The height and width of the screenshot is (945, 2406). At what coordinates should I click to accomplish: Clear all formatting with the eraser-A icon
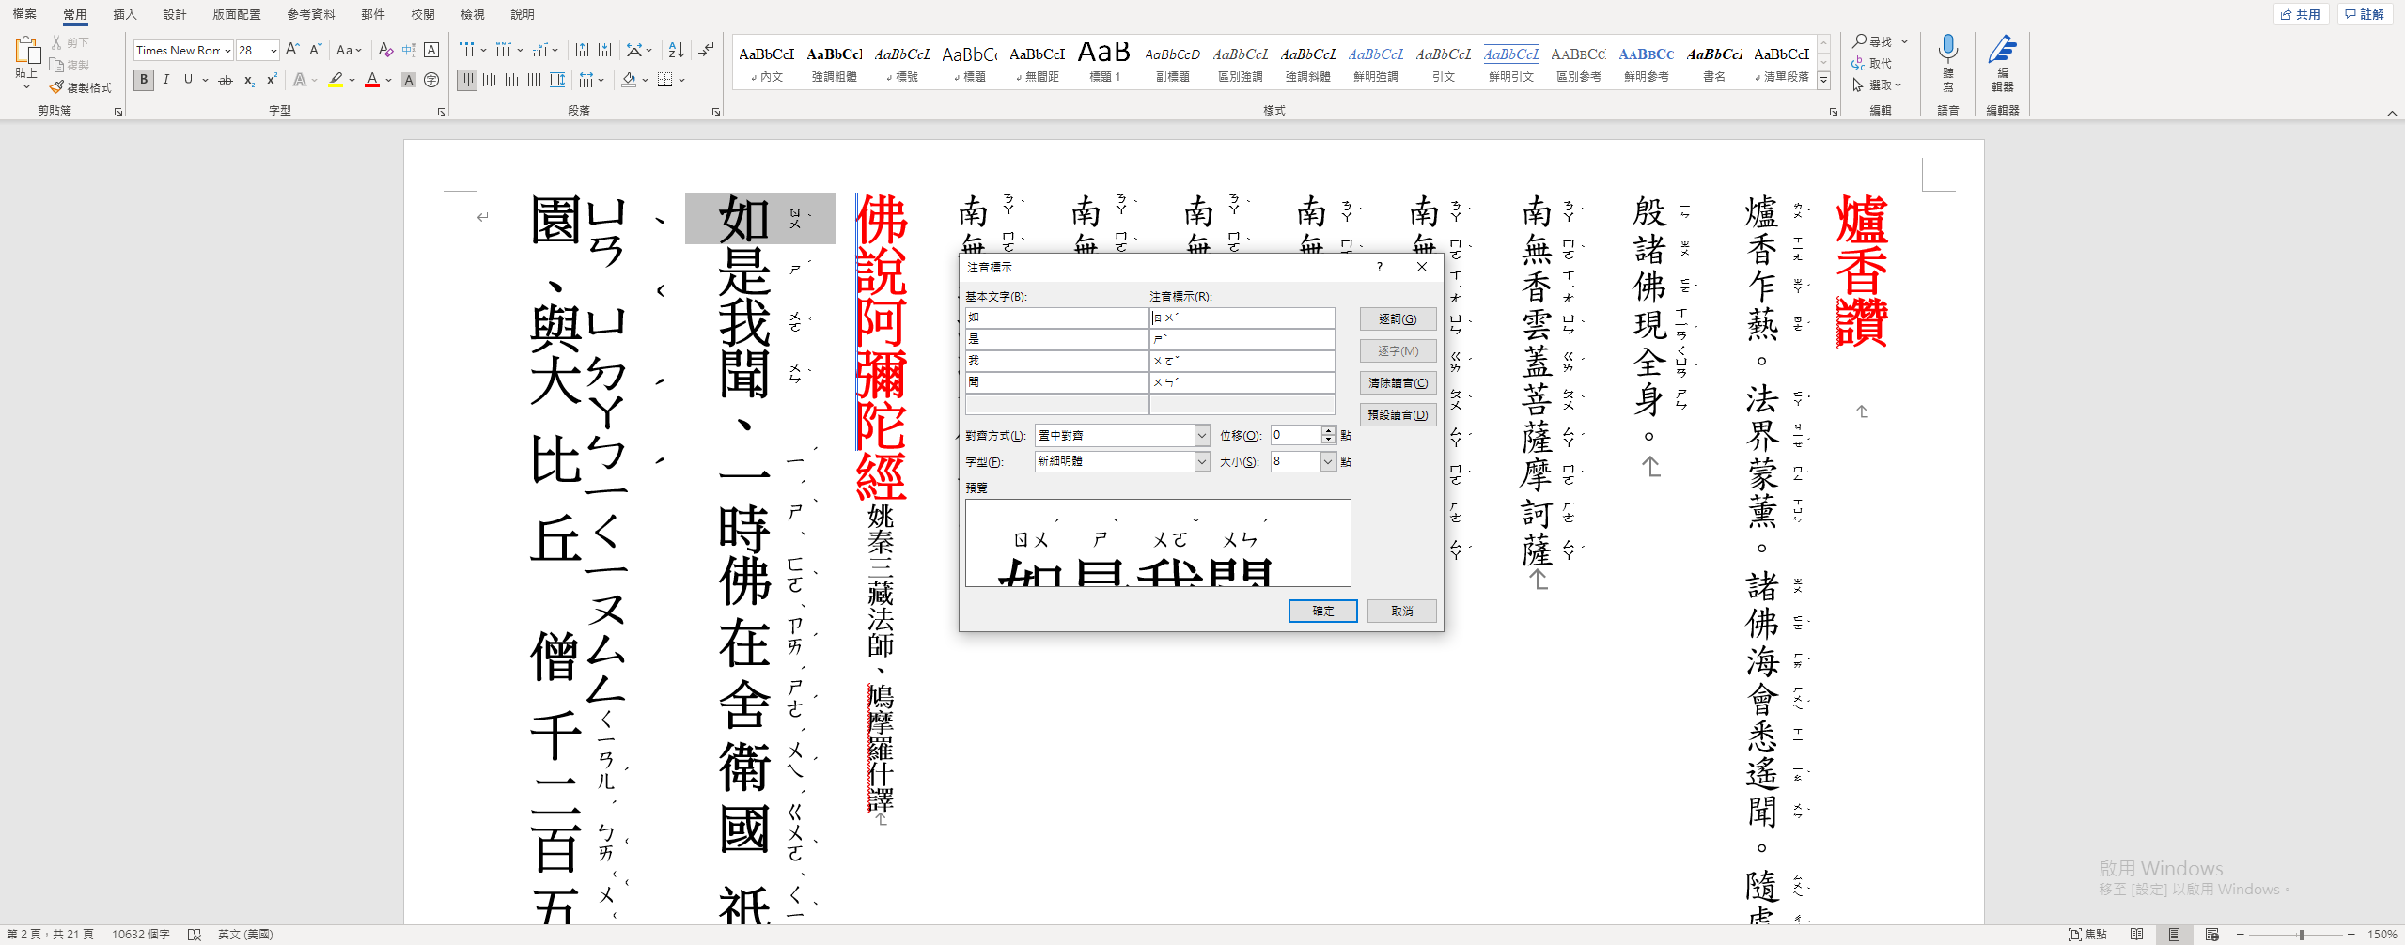pos(385,50)
